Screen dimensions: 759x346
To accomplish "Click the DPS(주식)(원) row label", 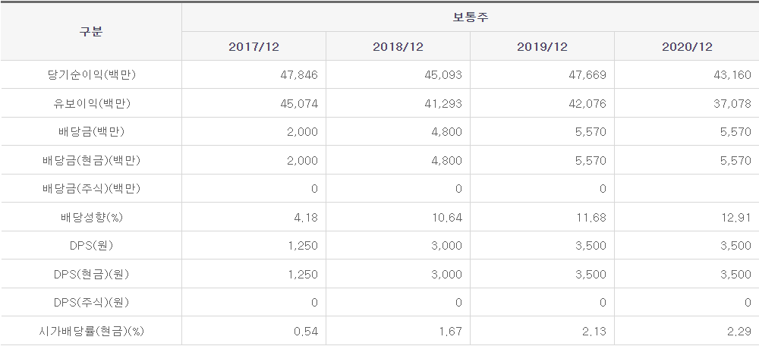I will pos(91,303).
